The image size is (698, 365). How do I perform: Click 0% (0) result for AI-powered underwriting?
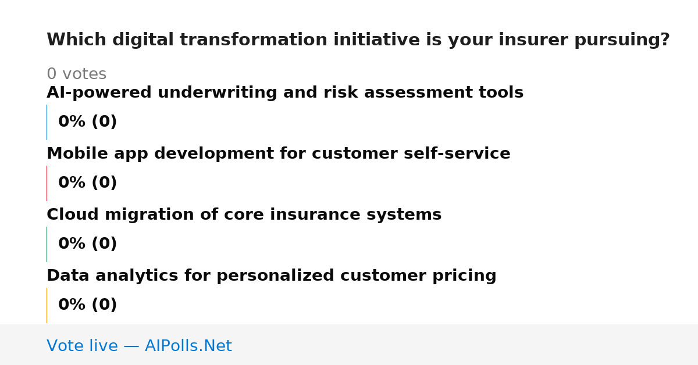(88, 122)
